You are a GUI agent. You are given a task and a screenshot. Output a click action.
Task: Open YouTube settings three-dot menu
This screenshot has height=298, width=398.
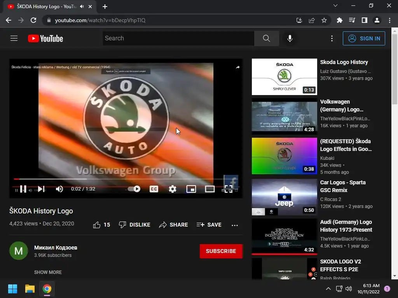[x=332, y=38]
